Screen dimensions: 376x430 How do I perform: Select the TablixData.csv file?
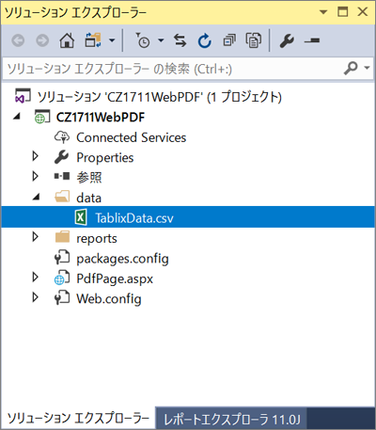[134, 218]
